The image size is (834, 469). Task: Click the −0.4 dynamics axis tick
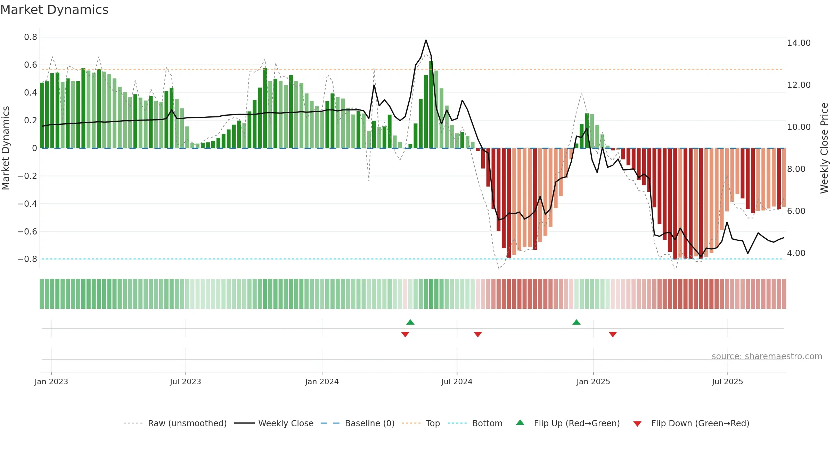(x=27, y=204)
